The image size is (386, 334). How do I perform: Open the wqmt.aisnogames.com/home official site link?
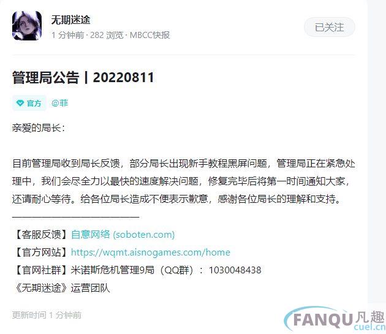[x=150, y=252]
